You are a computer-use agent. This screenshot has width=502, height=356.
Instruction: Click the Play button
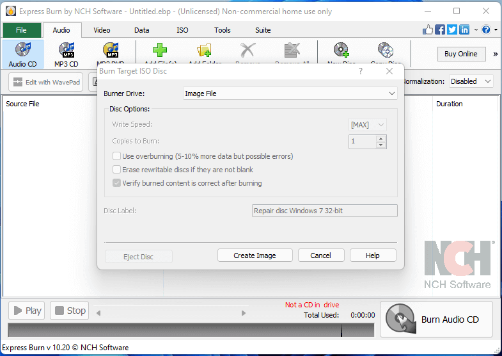(27, 311)
